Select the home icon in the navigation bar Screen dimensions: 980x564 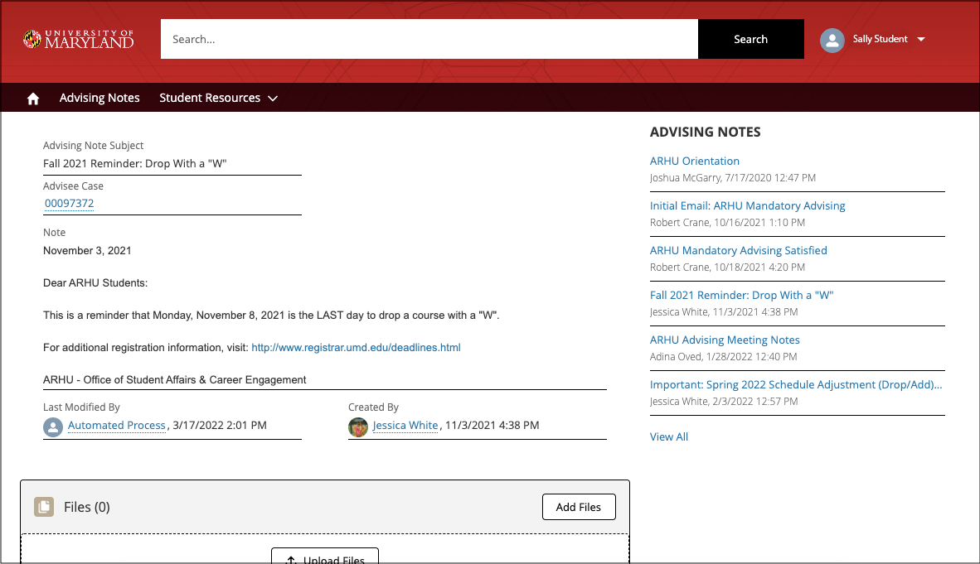(x=32, y=97)
